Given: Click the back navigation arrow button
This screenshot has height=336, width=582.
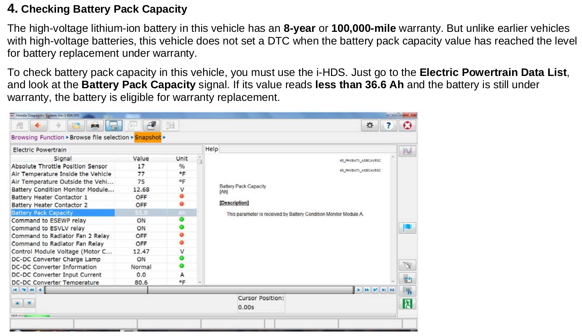Looking at the screenshot, I should click(x=38, y=125).
